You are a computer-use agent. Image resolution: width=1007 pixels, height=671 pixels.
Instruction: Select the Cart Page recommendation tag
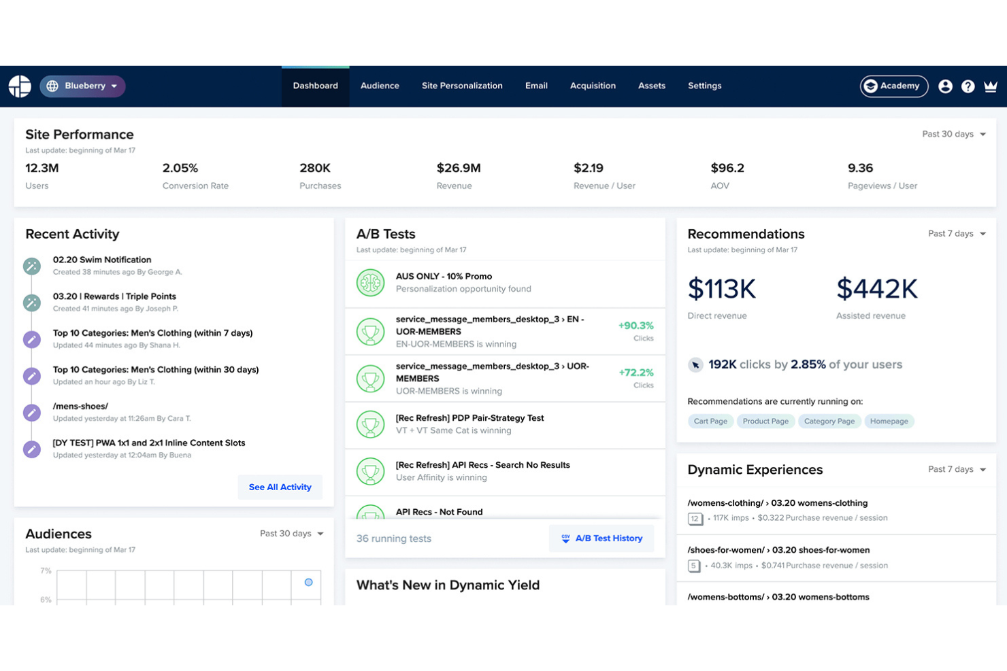pos(710,421)
